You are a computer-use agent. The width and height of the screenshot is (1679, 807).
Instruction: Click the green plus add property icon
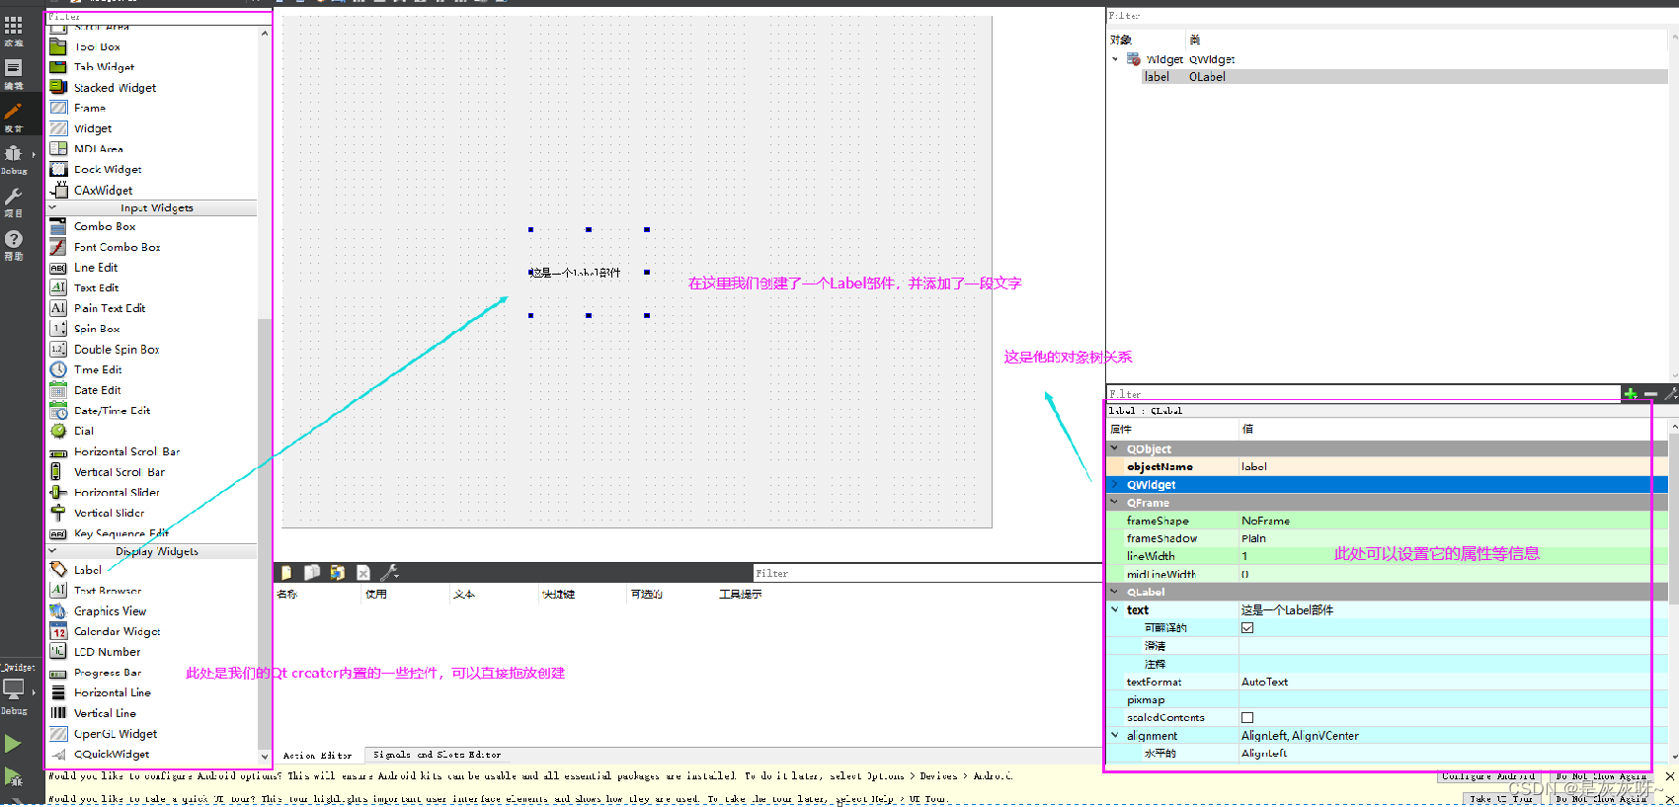1630,394
